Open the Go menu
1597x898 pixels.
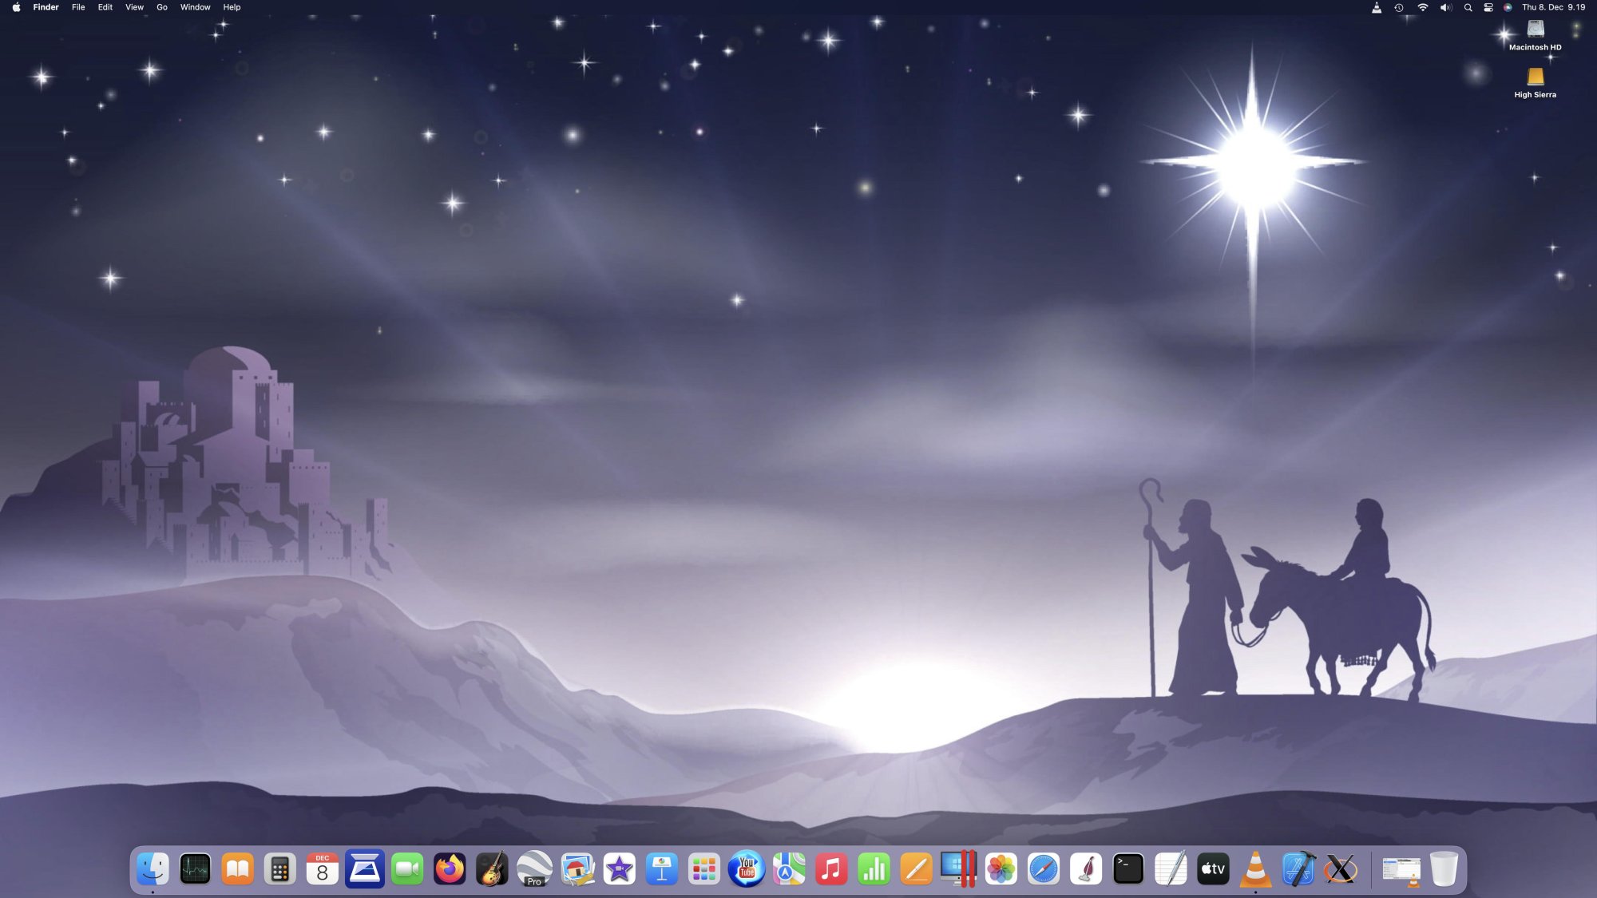pyautogui.click(x=162, y=7)
